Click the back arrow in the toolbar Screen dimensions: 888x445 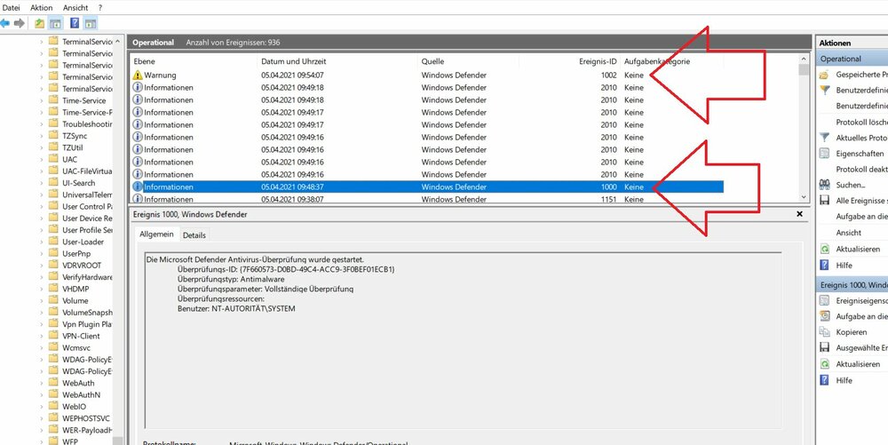(5, 23)
